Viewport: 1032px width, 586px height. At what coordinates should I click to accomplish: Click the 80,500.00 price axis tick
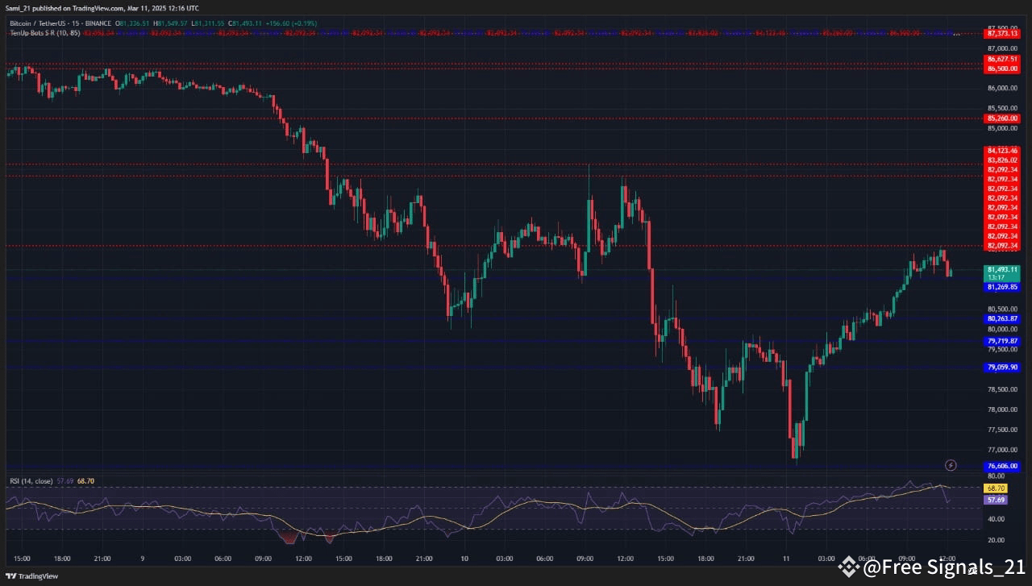[1001, 310]
